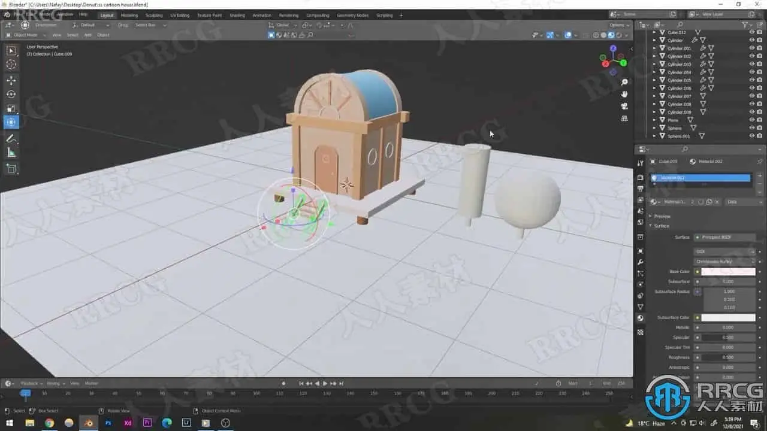Viewport: 767px width, 431px height.
Task: Select the Move tool in left toolbar
Action: [11, 80]
